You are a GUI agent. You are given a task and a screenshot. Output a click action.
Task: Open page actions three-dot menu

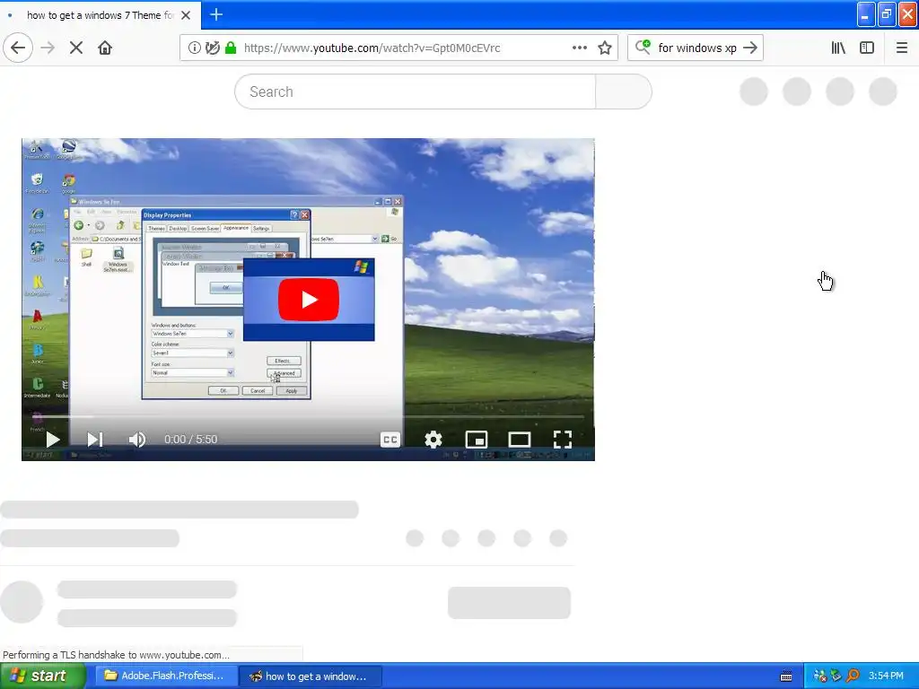click(579, 48)
